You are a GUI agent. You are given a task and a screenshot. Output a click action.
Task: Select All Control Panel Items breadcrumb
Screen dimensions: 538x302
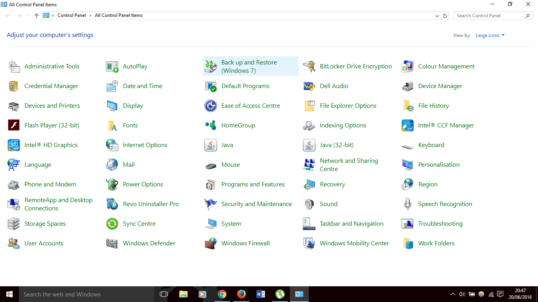pos(119,16)
